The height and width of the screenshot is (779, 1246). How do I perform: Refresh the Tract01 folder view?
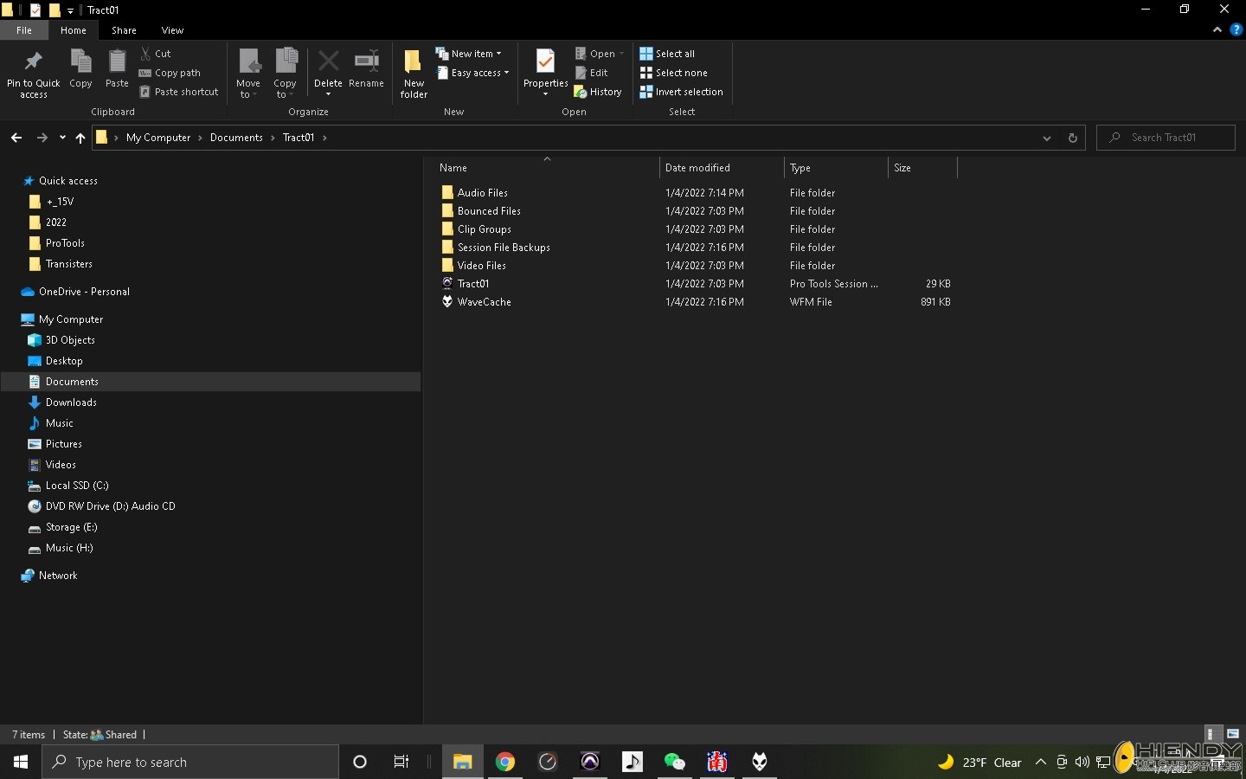click(x=1072, y=138)
